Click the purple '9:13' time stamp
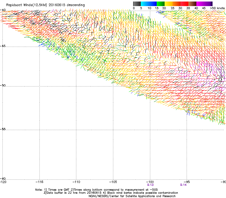Viewport: 226px width, 198px height. click(150, 185)
